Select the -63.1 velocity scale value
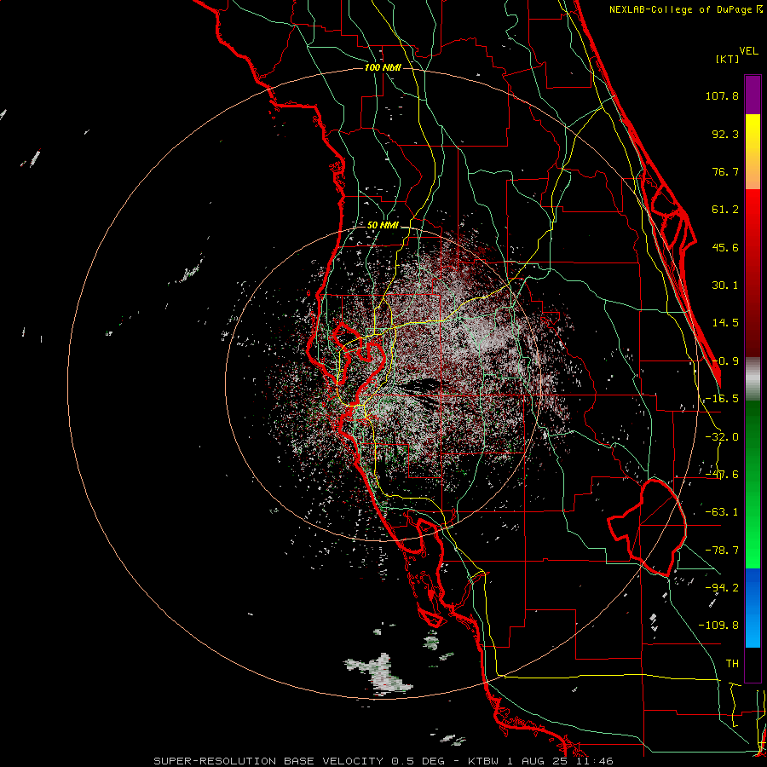 click(722, 512)
